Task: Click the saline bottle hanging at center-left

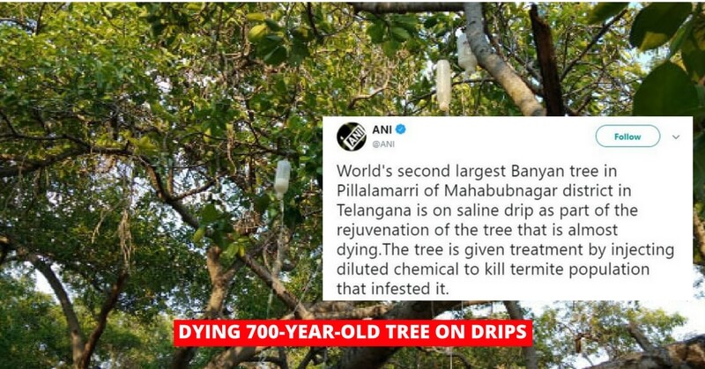Action: (x=282, y=178)
